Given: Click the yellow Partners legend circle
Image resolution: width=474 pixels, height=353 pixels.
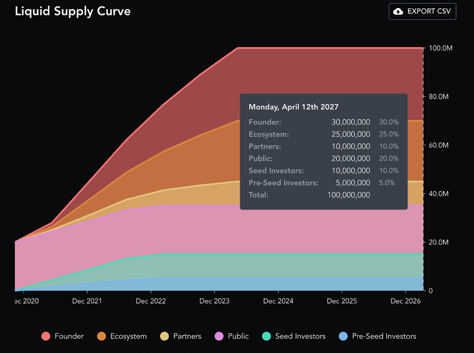Looking at the screenshot, I should (x=164, y=336).
